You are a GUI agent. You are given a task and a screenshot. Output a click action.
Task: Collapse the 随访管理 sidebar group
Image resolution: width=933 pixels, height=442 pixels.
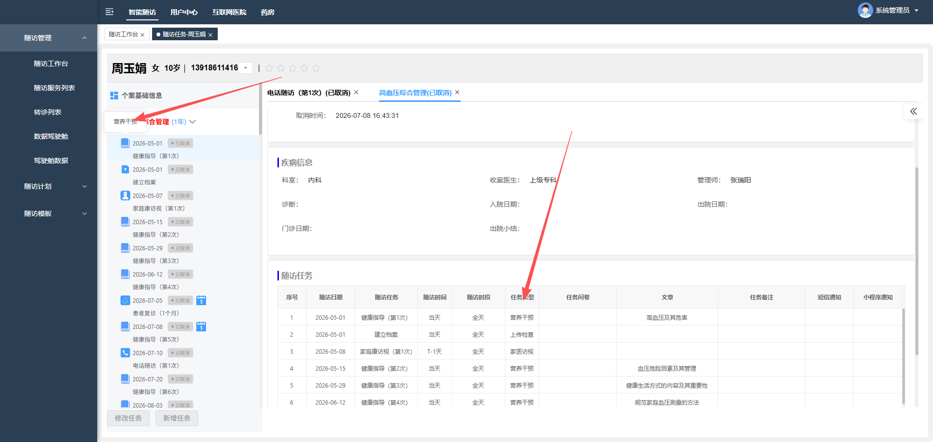49,38
